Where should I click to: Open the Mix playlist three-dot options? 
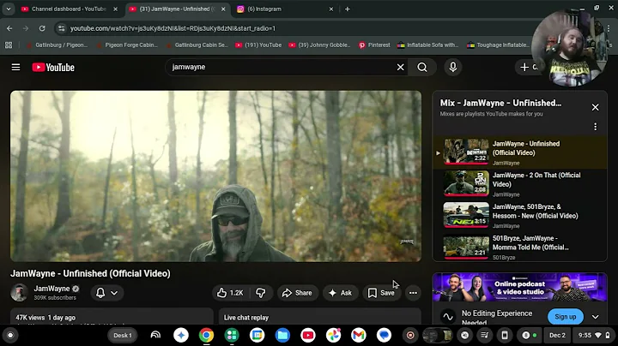pyautogui.click(x=595, y=127)
